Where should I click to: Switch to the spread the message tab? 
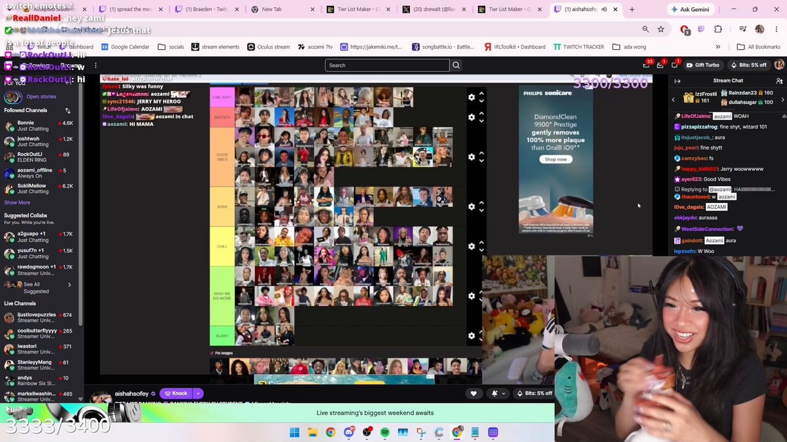point(130,9)
